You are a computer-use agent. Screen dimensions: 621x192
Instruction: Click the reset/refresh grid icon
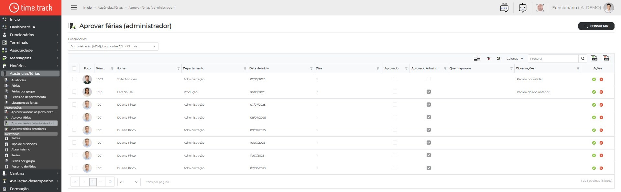(x=498, y=58)
